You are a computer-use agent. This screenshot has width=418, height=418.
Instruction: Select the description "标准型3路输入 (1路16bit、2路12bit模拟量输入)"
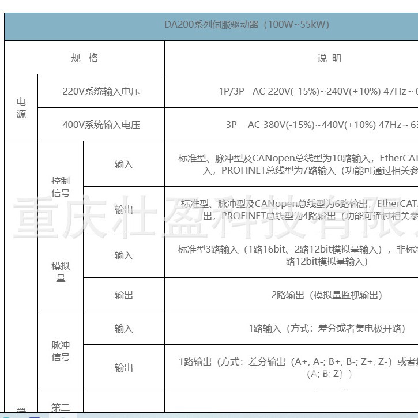[280, 249]
